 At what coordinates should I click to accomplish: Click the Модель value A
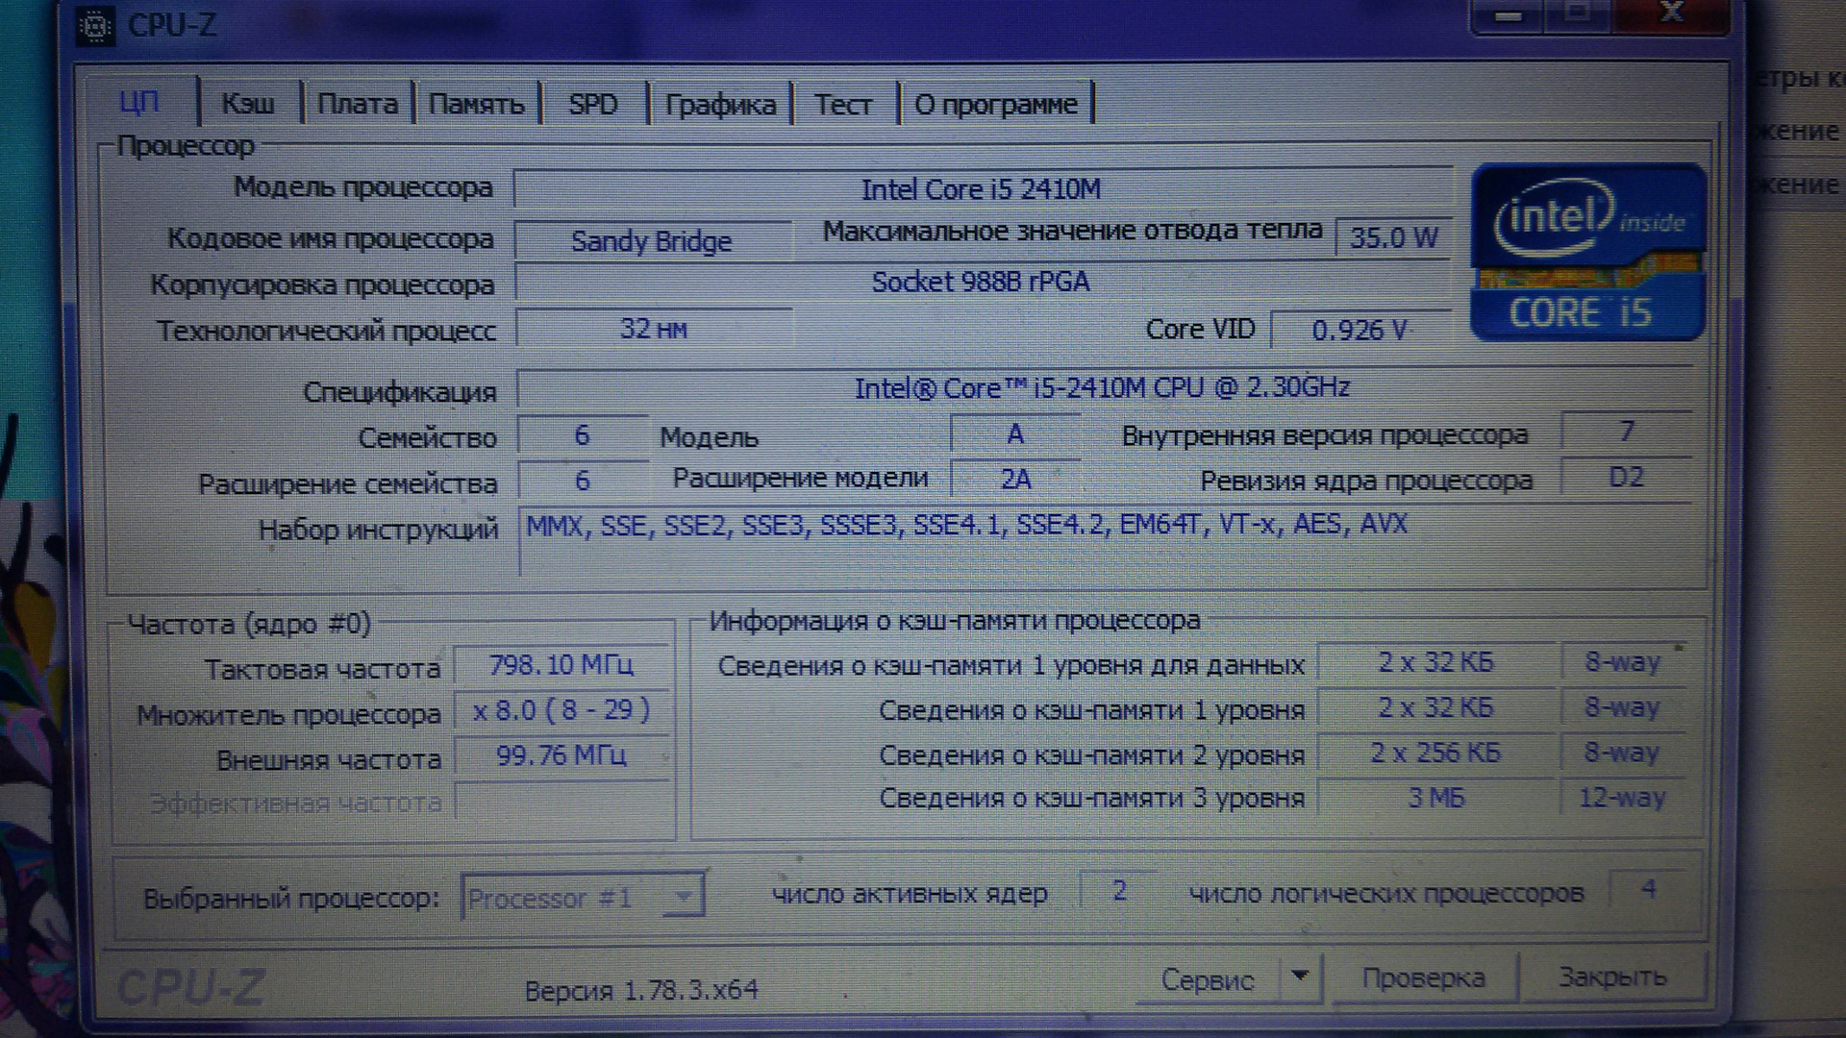click(1015, 434)
